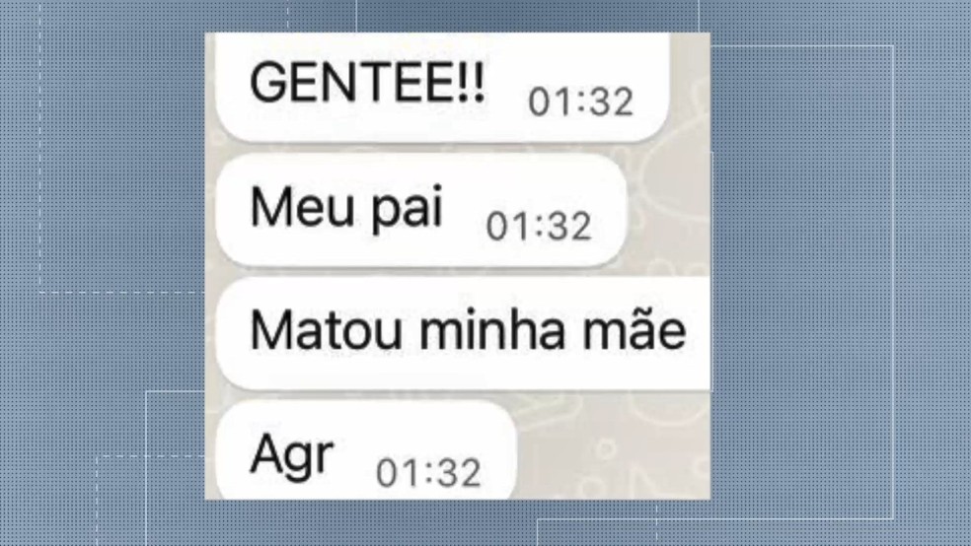Image resolution: width=971 pixels, height=546 pixels.
Task: Click the small circle doodle in chat wallpaper
Action: pos(607,446)
